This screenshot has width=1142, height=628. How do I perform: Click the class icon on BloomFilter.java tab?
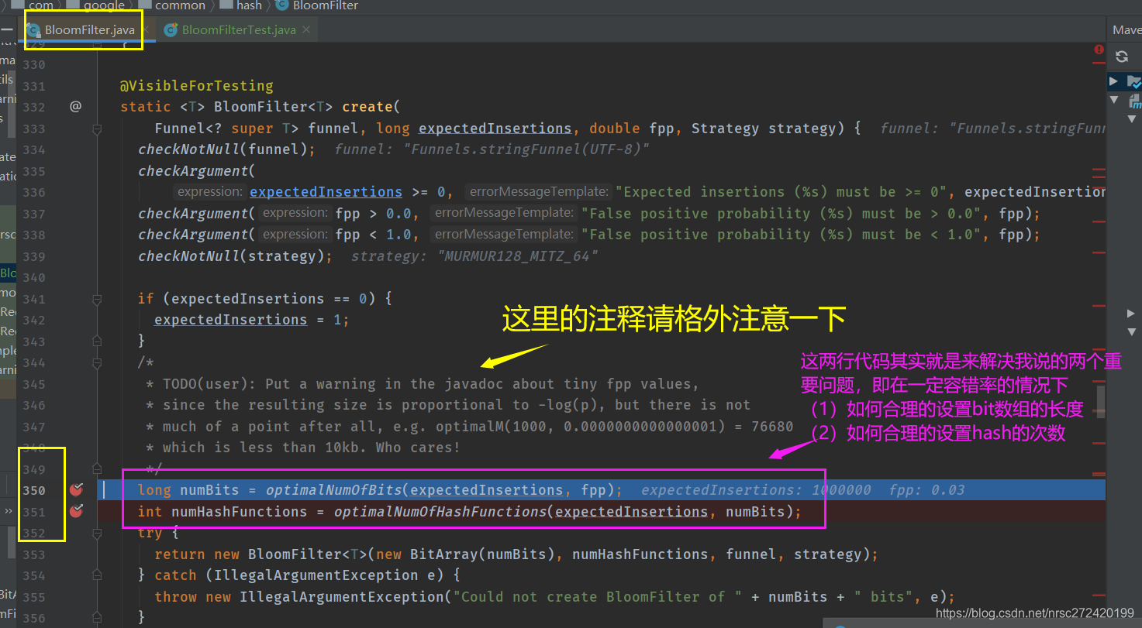pos(34,29)
